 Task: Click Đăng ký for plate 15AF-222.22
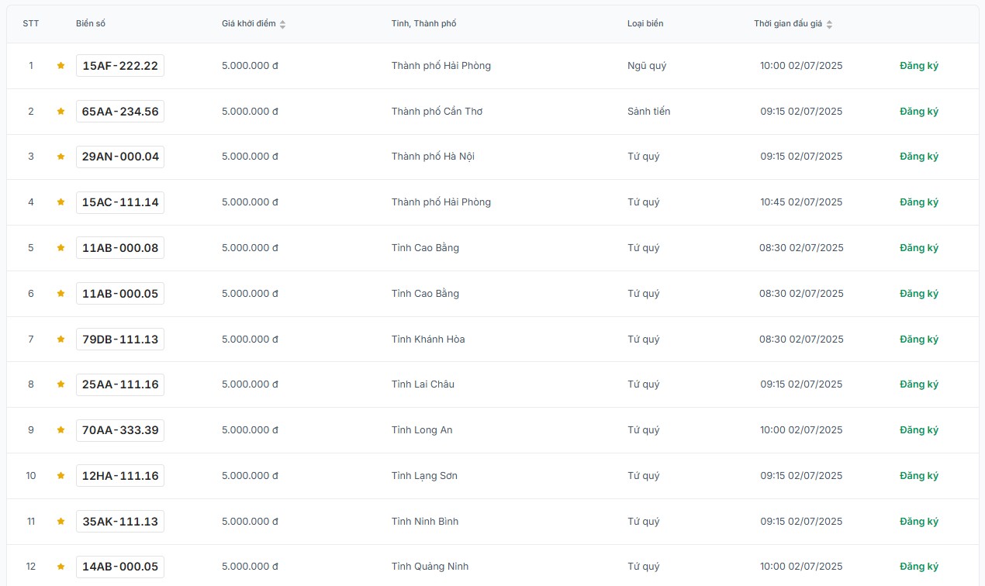(919, 66)
